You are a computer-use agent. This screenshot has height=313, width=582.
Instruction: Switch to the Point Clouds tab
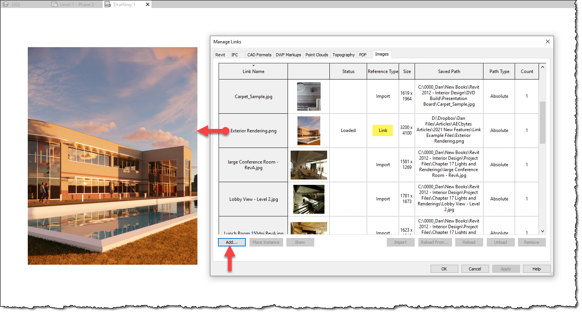tap(316, 54)
